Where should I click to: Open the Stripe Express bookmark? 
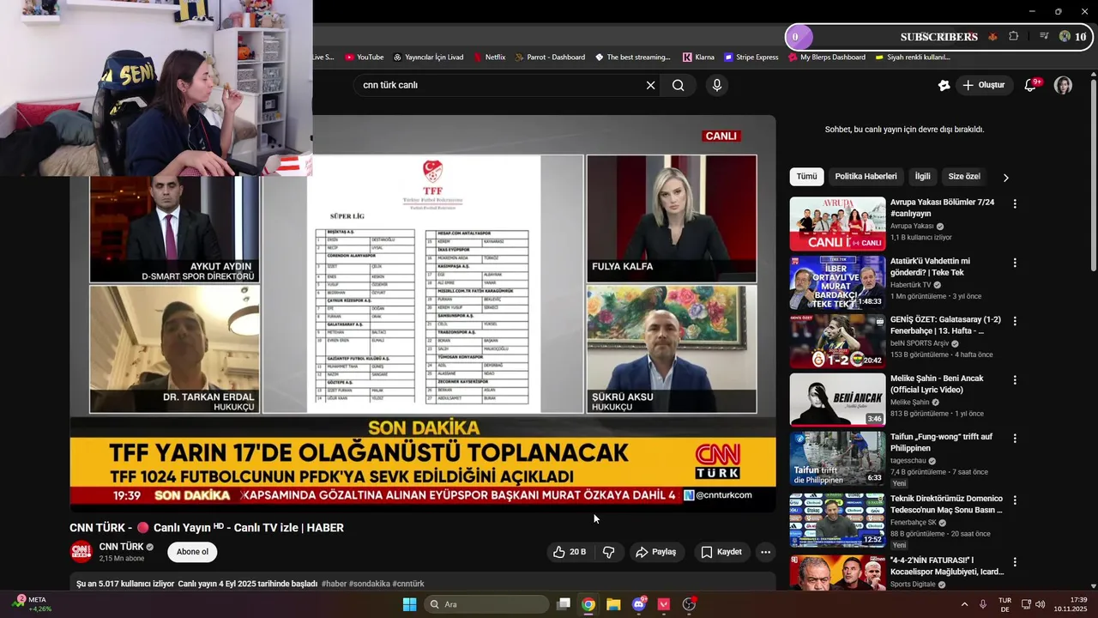[x=751, y=58]
